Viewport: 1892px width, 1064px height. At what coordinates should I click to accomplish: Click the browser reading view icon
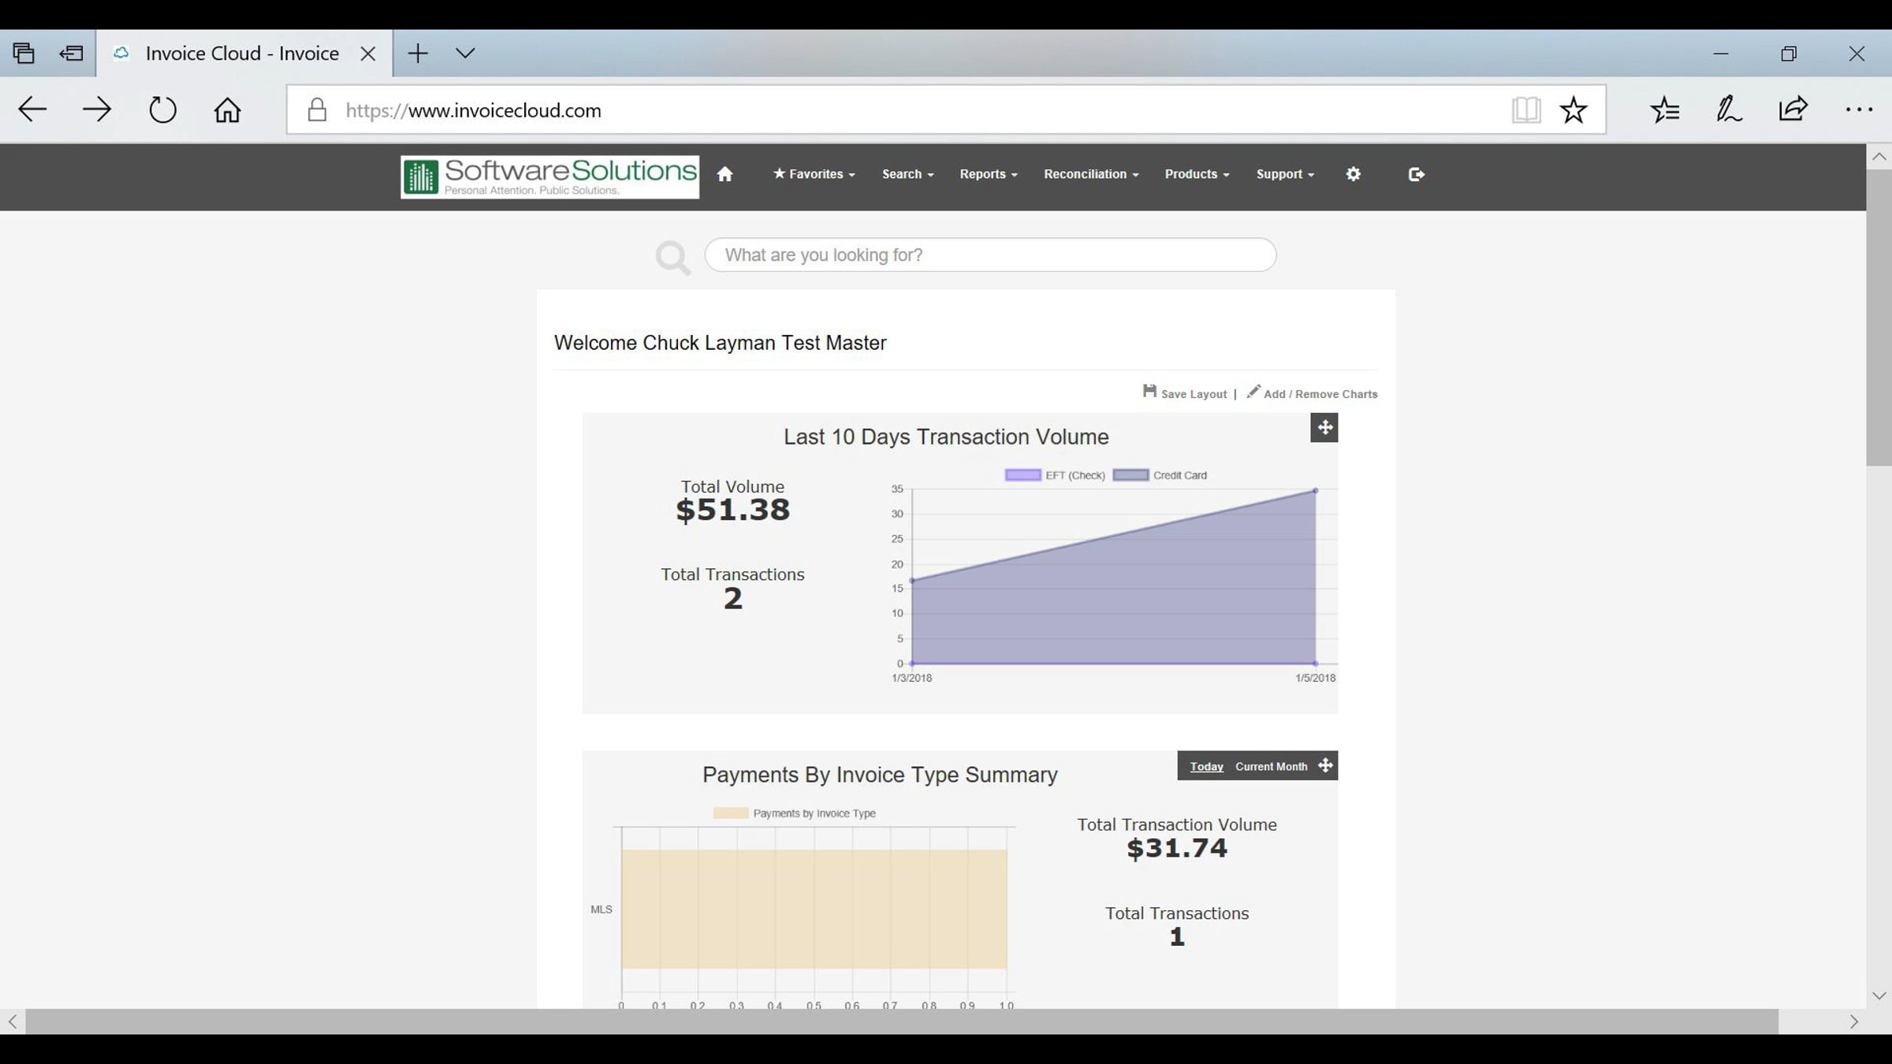coord(1525,110)
